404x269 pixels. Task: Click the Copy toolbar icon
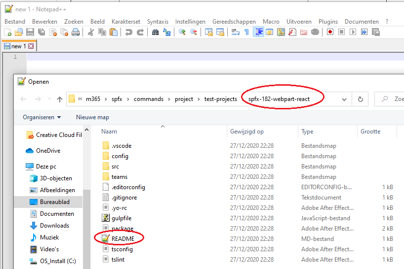[102, 32]
